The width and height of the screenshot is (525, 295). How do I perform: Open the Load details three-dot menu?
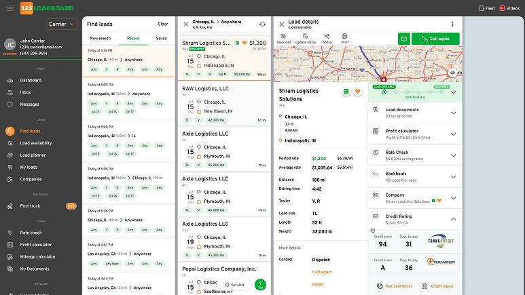(x=452, y=24)
